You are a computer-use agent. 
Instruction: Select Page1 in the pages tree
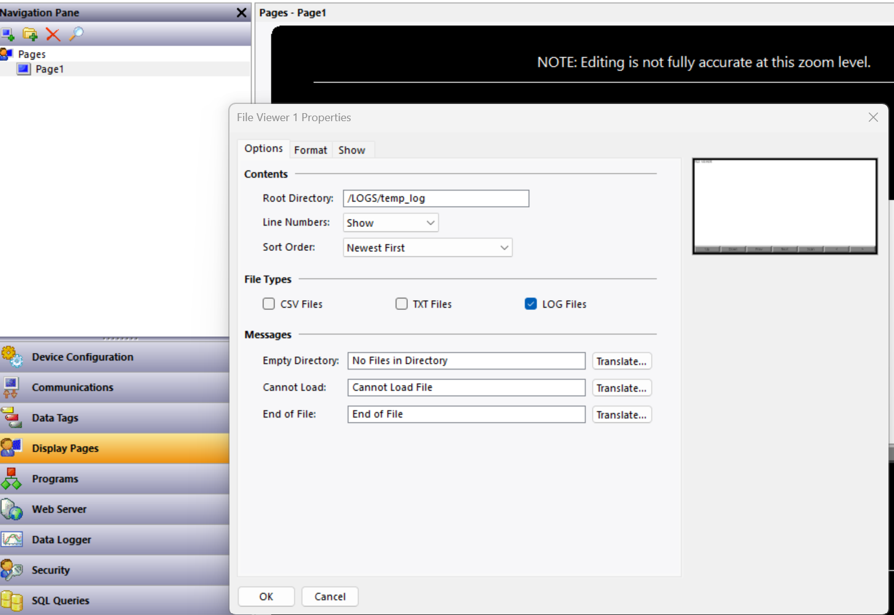coord(49,69)
